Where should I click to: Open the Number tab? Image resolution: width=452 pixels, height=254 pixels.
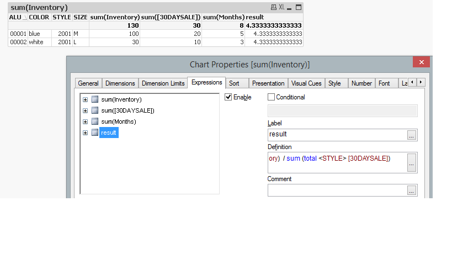(x=361, y=83)
